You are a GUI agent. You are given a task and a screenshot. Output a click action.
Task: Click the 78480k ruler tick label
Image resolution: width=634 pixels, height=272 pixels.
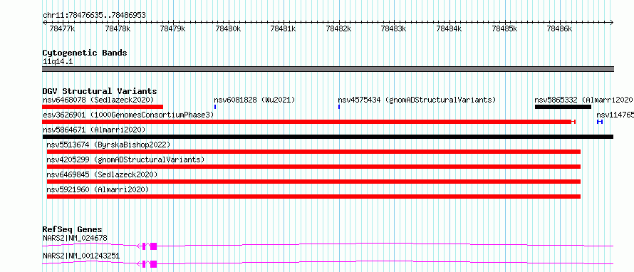pyautogui.click(x=228, y=28)
